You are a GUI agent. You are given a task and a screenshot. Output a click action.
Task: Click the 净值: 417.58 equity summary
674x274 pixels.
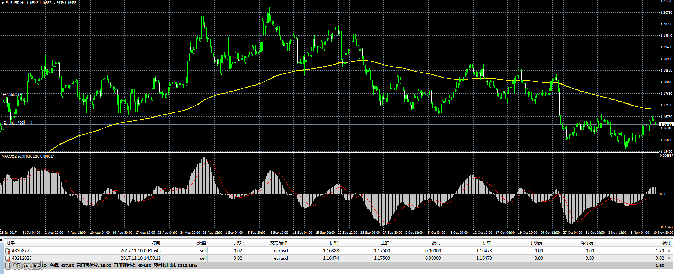coord(62,266)
